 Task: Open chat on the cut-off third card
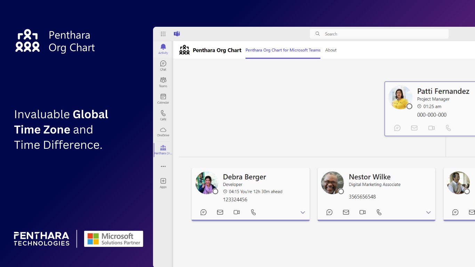pyautogui.click(x=455, y=212)
